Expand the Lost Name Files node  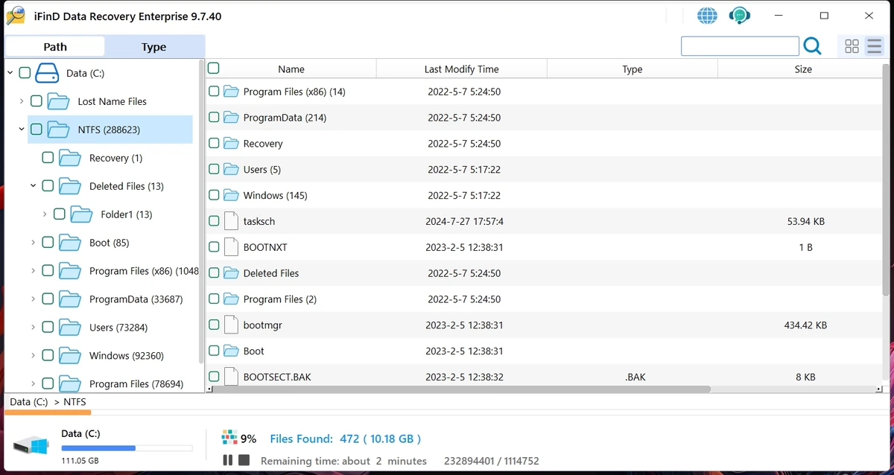[22, 101]
